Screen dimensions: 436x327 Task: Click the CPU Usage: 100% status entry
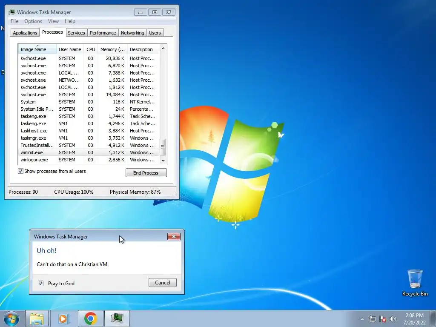tap(74, 192)
